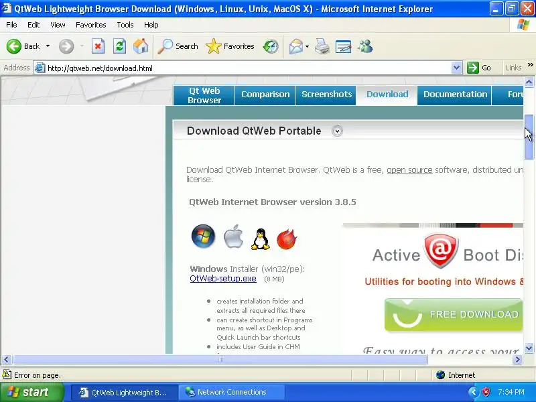Expand hidden tray icons arrow
This screenshot has width=536, height=402.
click(473, 392)
